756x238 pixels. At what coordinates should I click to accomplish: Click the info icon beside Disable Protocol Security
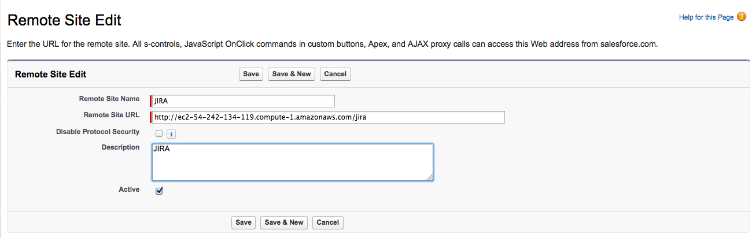(x=171, y=134)
